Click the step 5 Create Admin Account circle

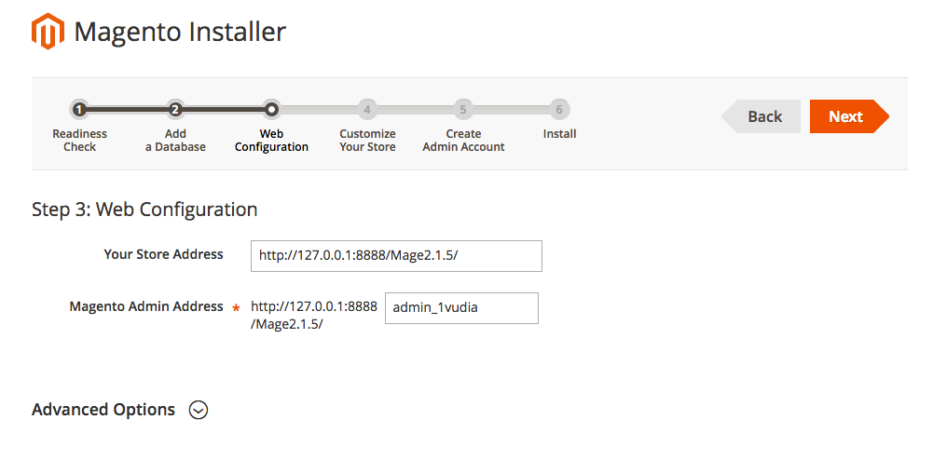point(463,110)
